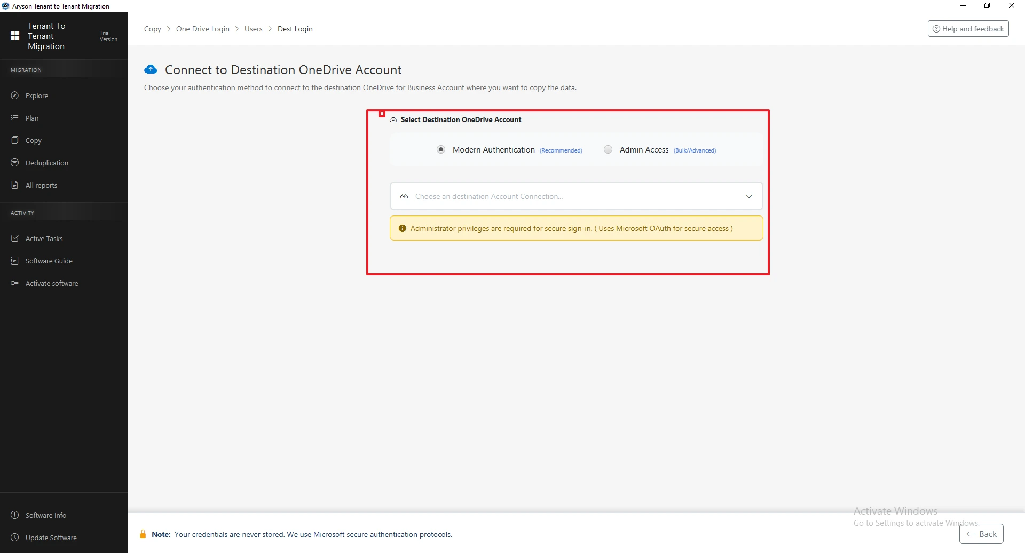1025x553 pixels.
Task: Click the Active Tasks checkmark icon
Action: [x=15, y=238]
